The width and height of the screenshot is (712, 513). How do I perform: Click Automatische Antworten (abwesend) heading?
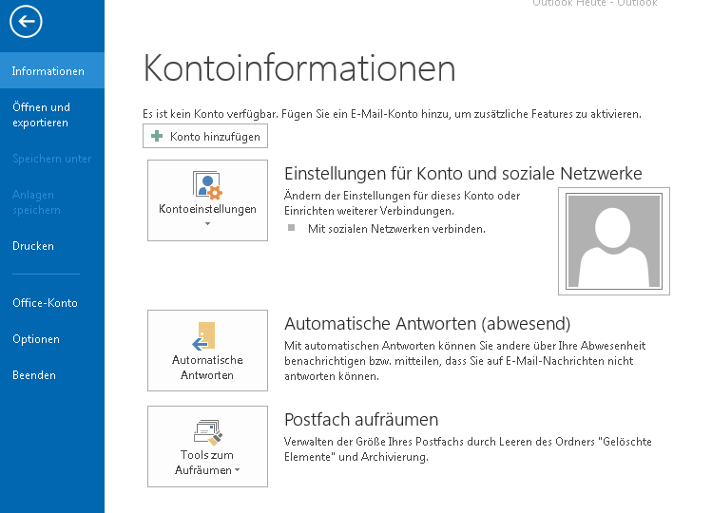(x=427, y=324)
